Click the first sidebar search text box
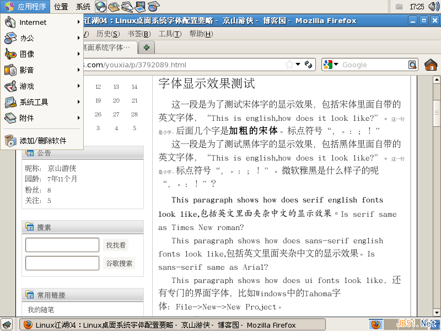The height and width of the screenshot is (331, 441). click(62, 245)
